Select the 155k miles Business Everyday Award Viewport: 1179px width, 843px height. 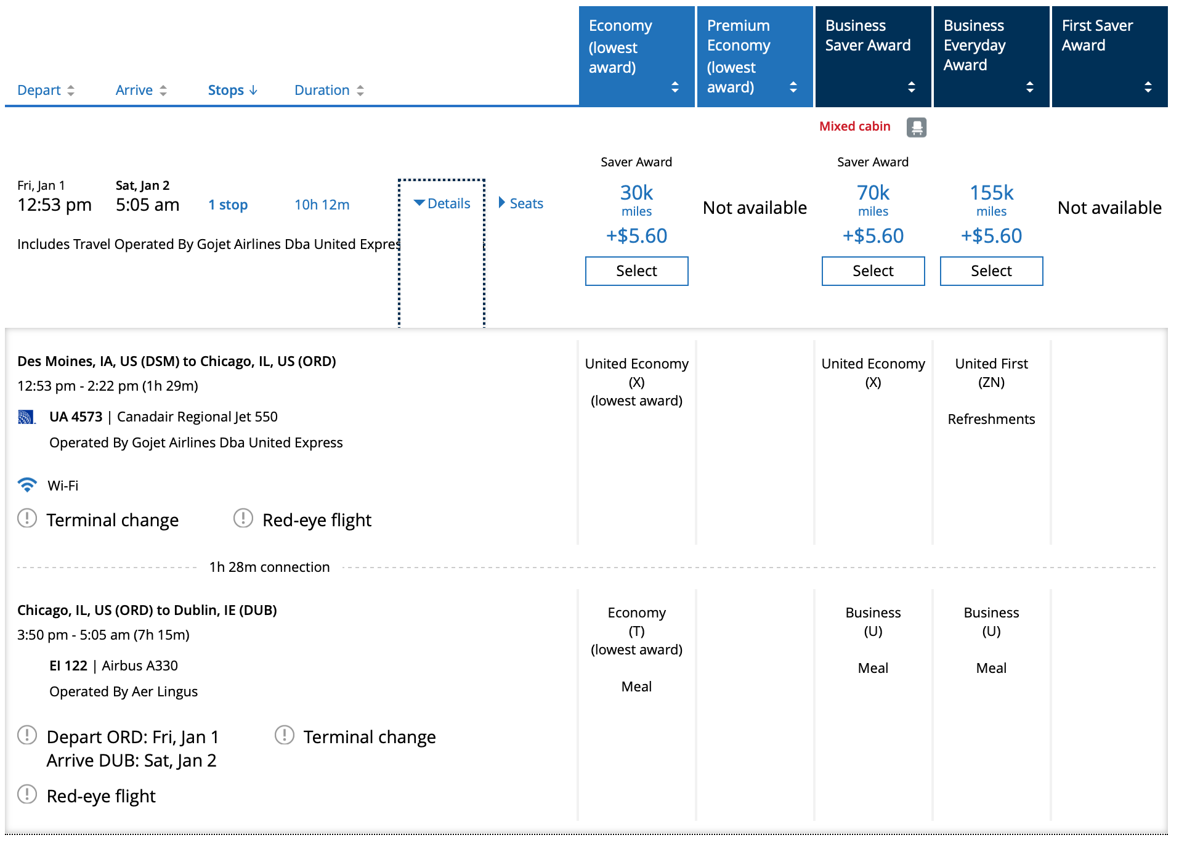991,271
